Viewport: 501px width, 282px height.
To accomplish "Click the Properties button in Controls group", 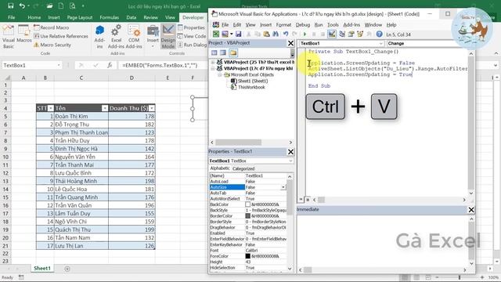I will (191, 27).
